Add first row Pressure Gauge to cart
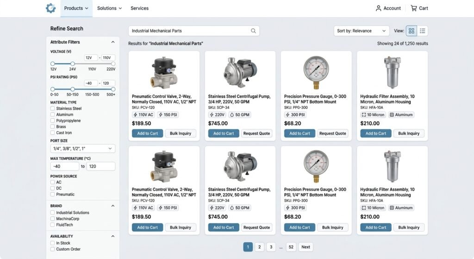The height and width of the screenshot is (259, 474). (299, 133)
